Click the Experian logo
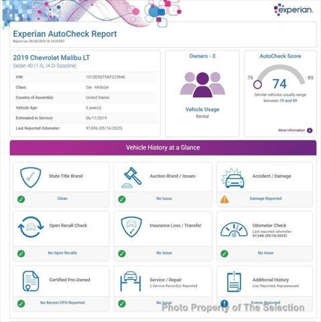 click(x=294, y=9)
